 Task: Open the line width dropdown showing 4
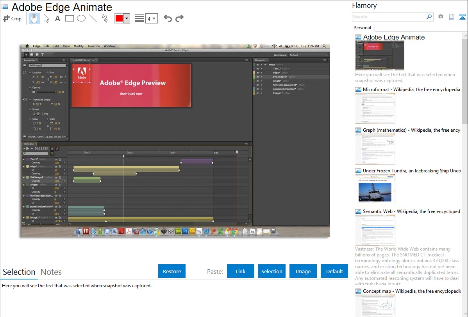(152, 18)
